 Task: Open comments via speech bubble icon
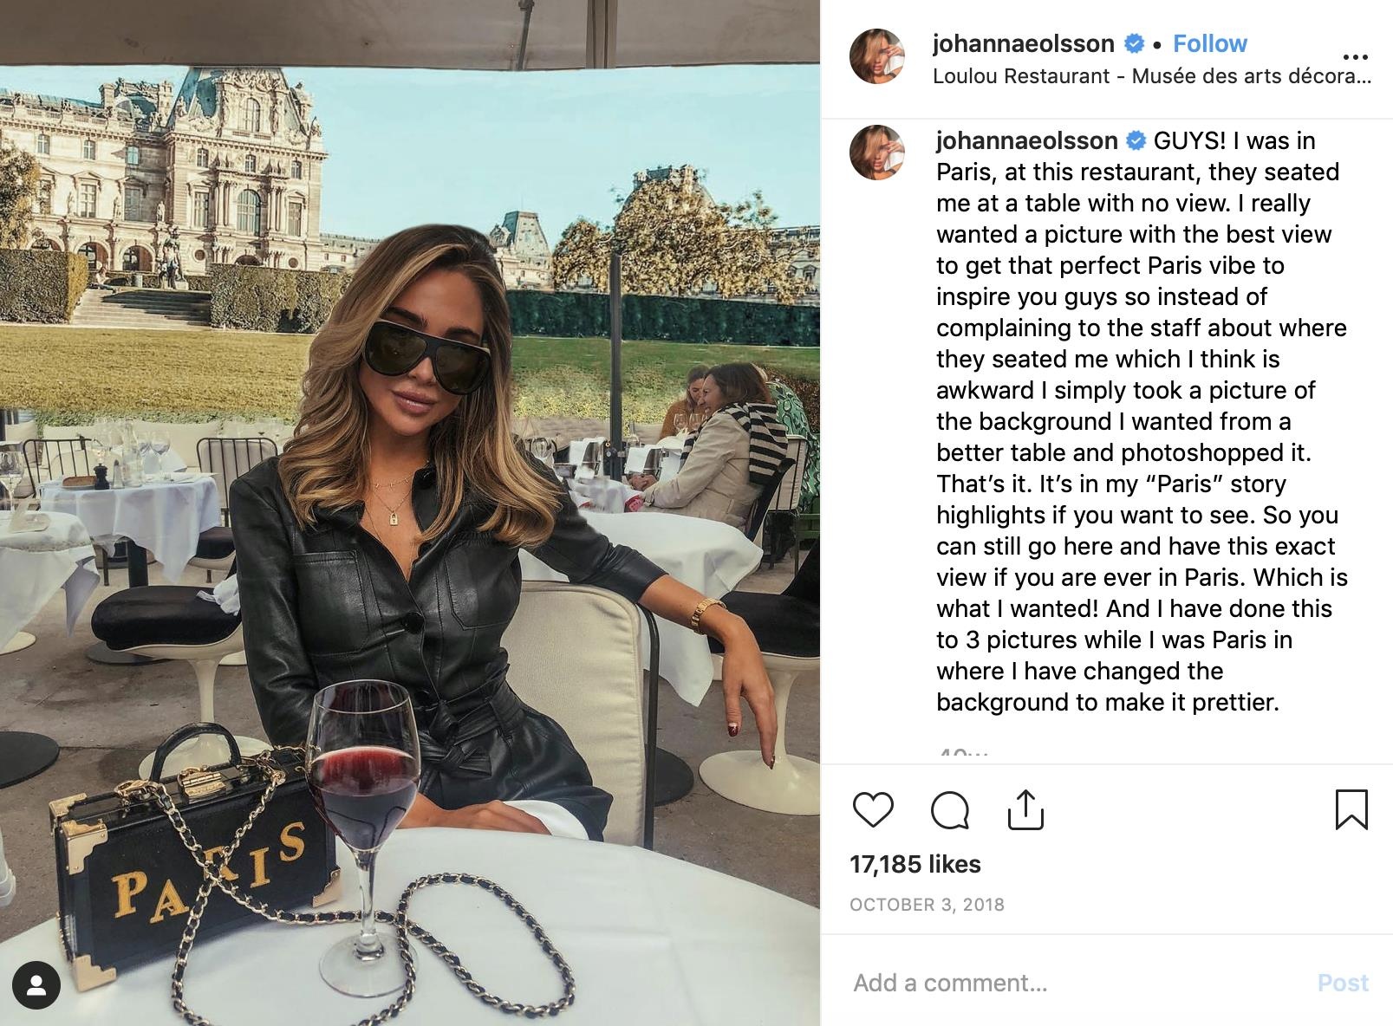click(949, 809)
